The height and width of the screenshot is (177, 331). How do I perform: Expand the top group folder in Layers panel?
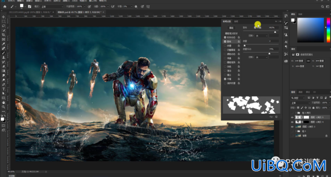pyautogui.click(x=296, y=113)
